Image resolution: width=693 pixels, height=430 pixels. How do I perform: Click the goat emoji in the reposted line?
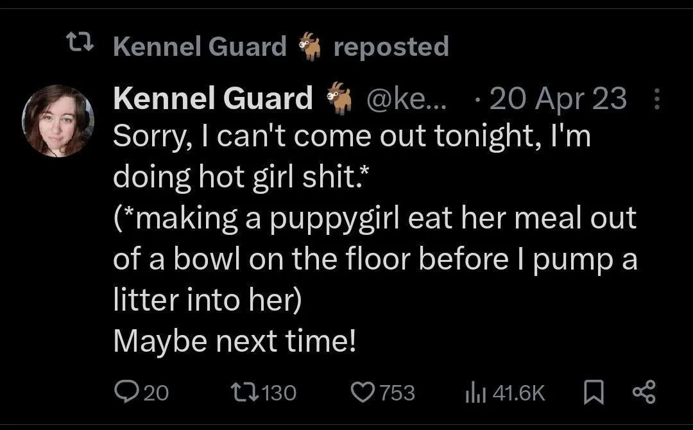point(311,46)
